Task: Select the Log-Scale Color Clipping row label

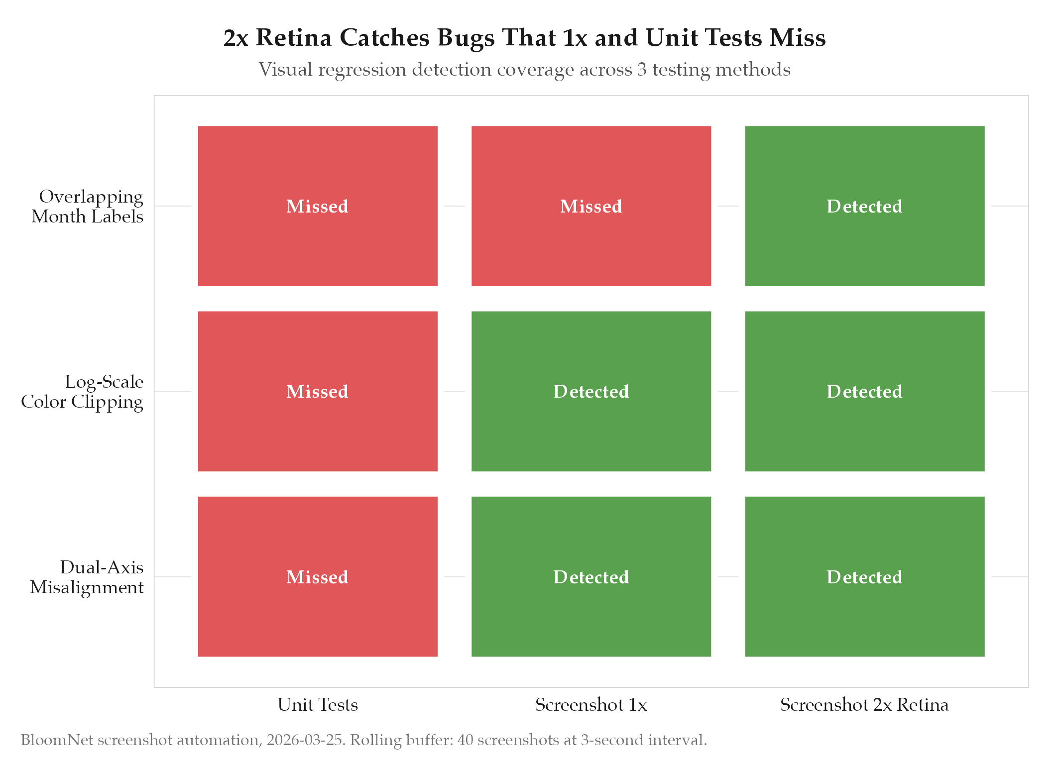Action: click(83, 392)
